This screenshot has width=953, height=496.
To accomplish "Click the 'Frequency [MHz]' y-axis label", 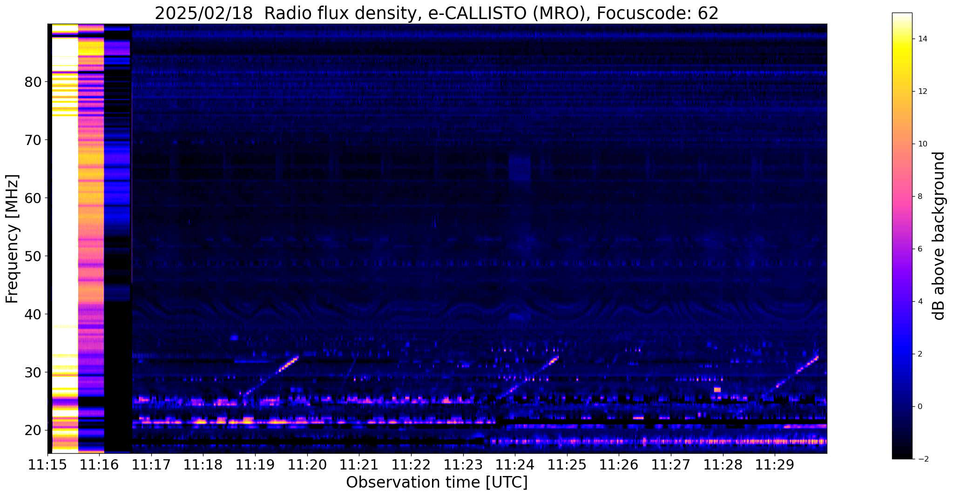I will point(13,239).
